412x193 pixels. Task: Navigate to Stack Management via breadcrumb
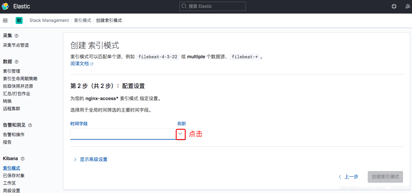[49, 20]
